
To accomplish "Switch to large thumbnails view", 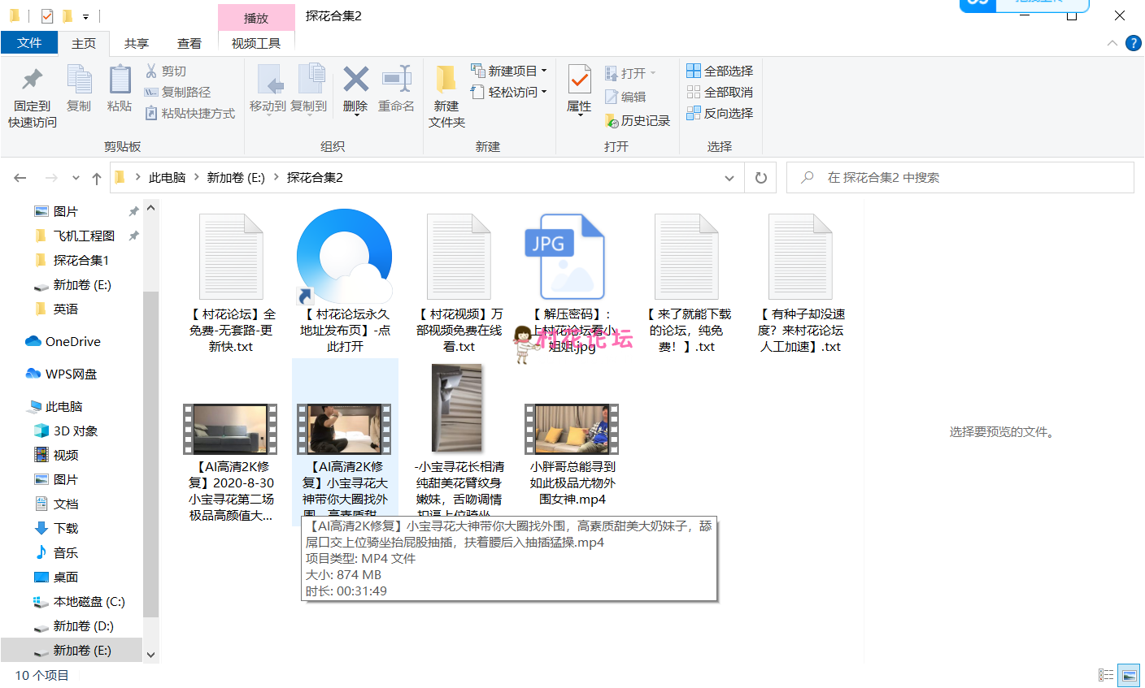I will (1129, 675).
